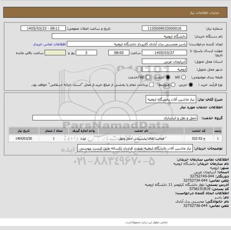The image size is (231, 230).
Task: Click contact phone 32752734-044
Action: click(x=195, y=181)
